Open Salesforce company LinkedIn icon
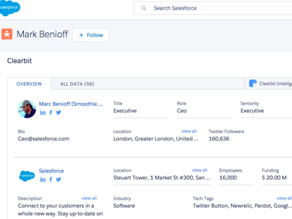Screen dimensions: 292x219 (43, 180)
